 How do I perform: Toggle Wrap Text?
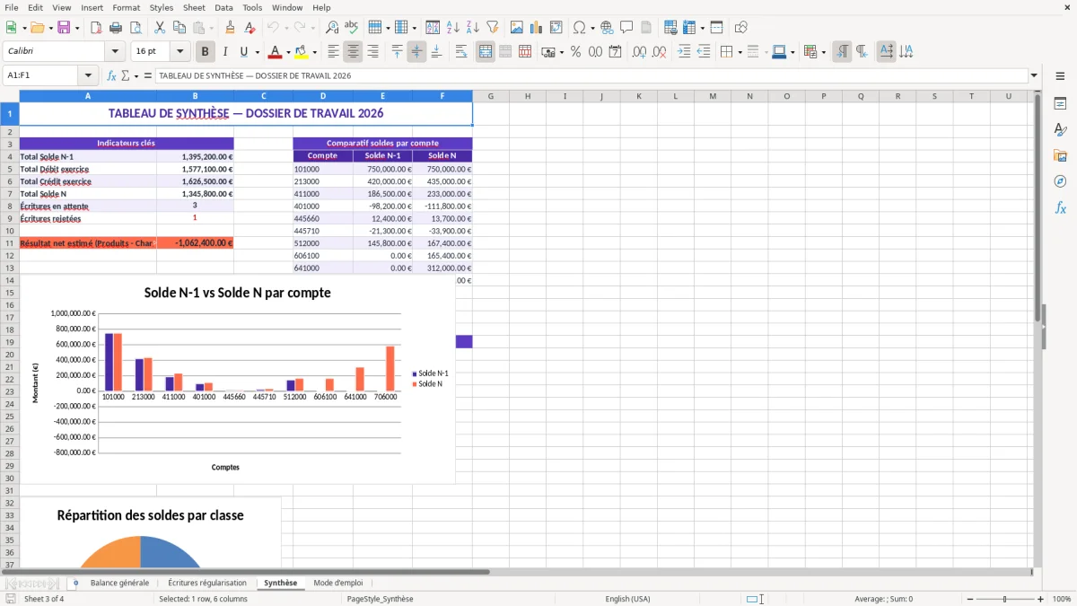(x=461, y=52)
